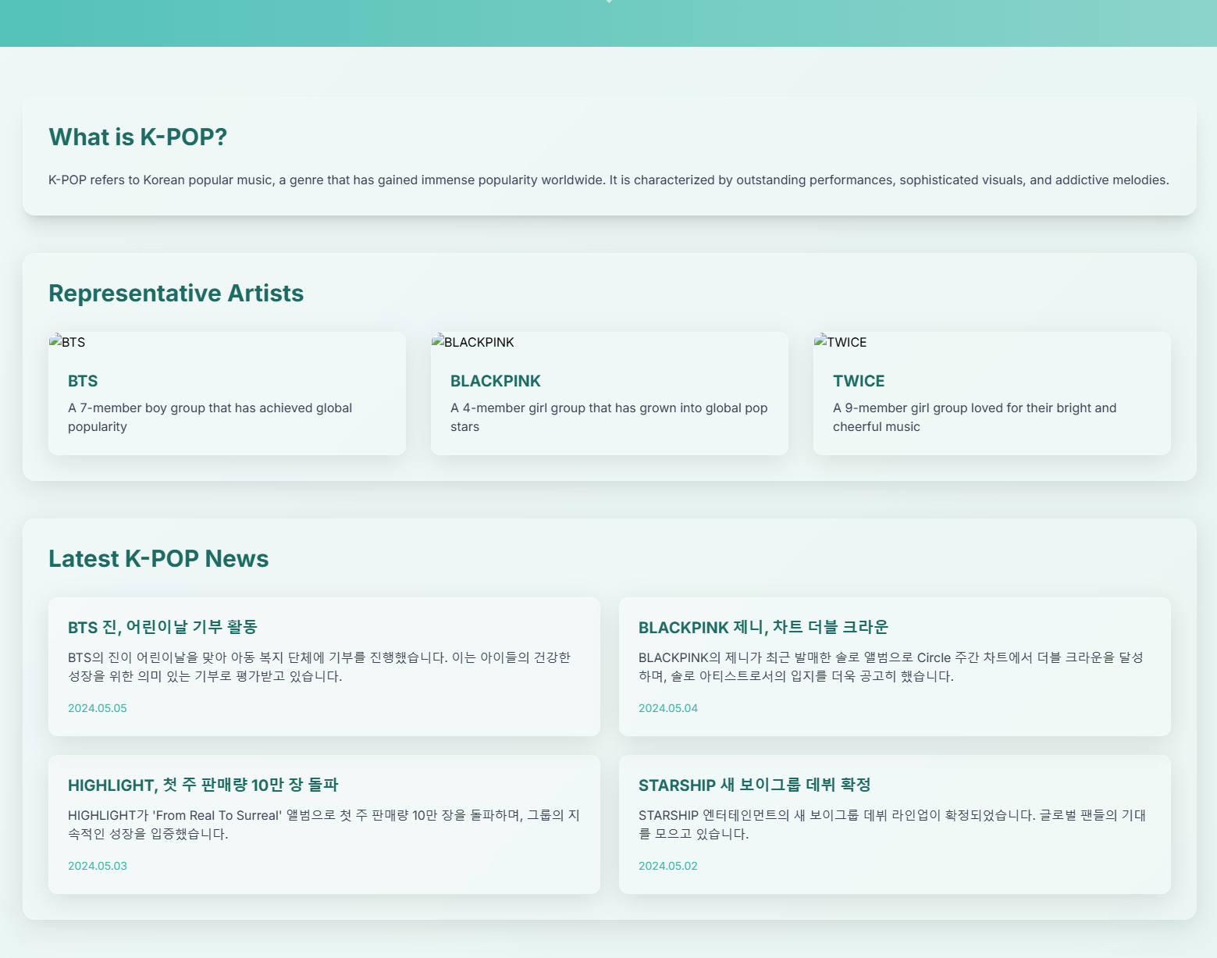Click the K-POP definition paragraph

609,180
